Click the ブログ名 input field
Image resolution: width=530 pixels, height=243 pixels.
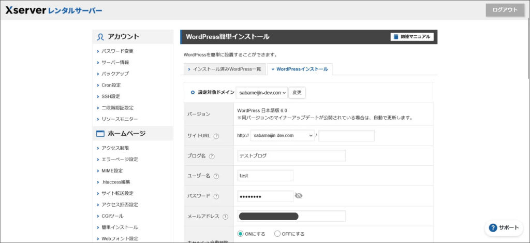pyautogui.click(x=291, y=155)
